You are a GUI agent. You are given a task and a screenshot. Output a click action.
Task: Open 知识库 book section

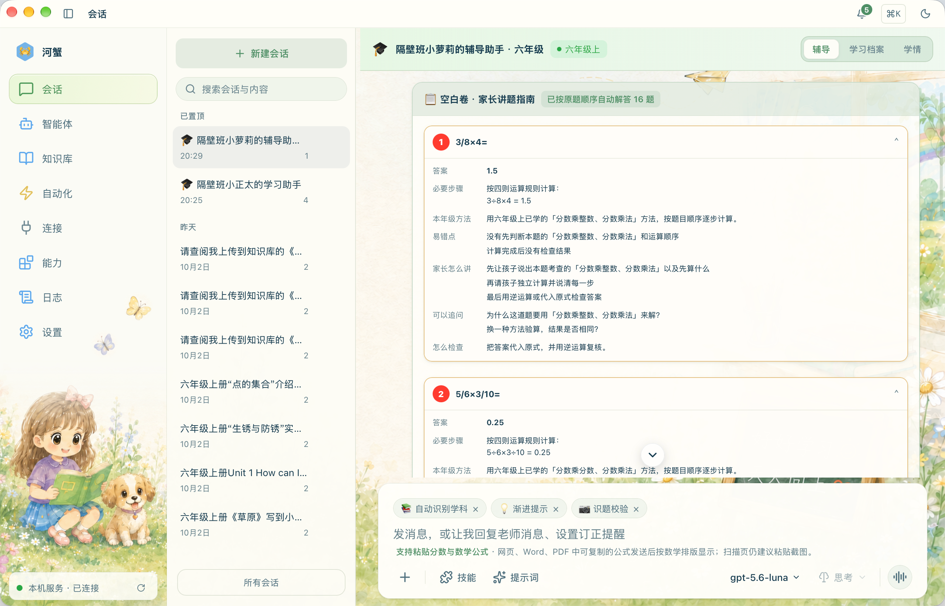click(x=83, y=159)
